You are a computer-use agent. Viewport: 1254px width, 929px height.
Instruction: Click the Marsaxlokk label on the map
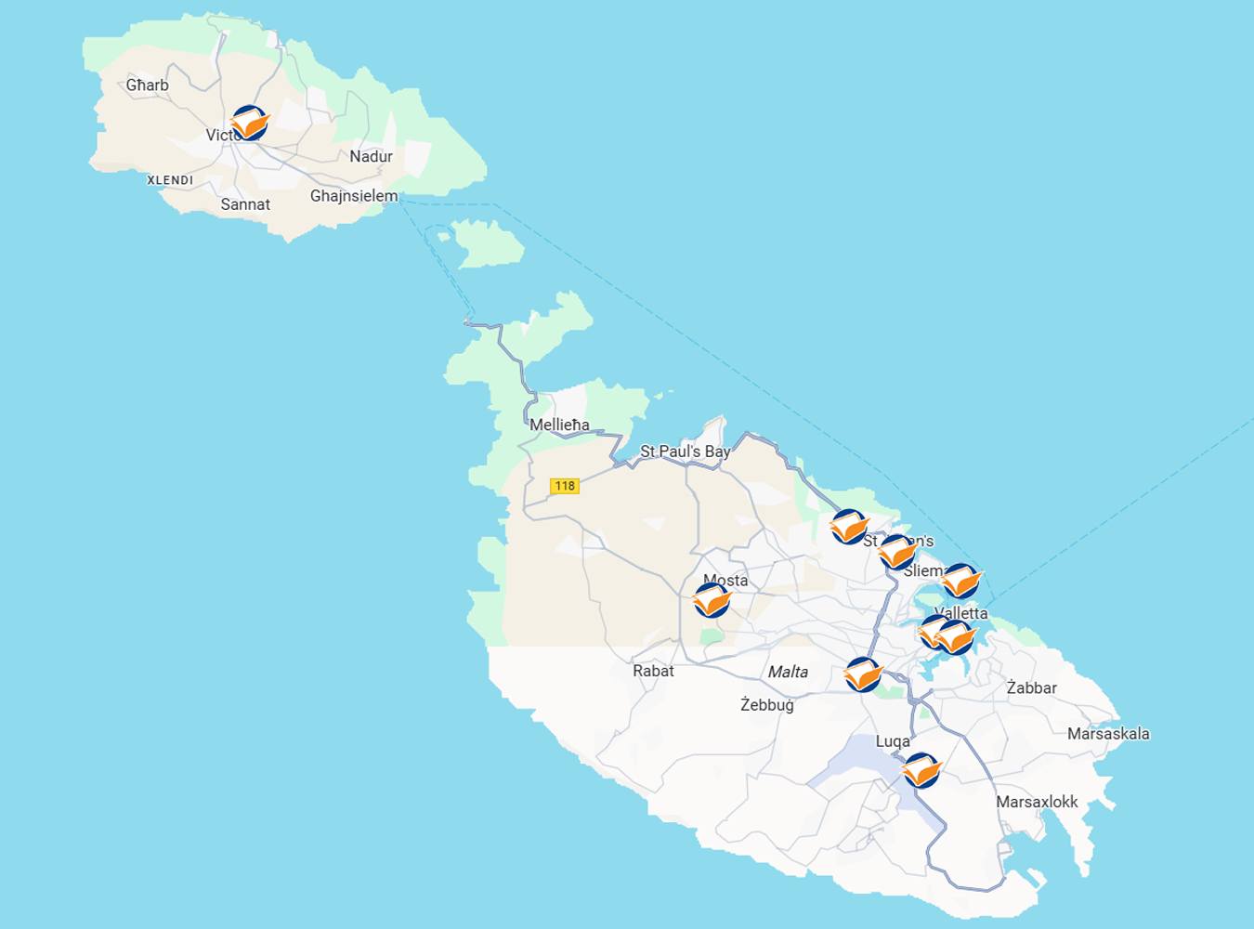coord(1037,802)
